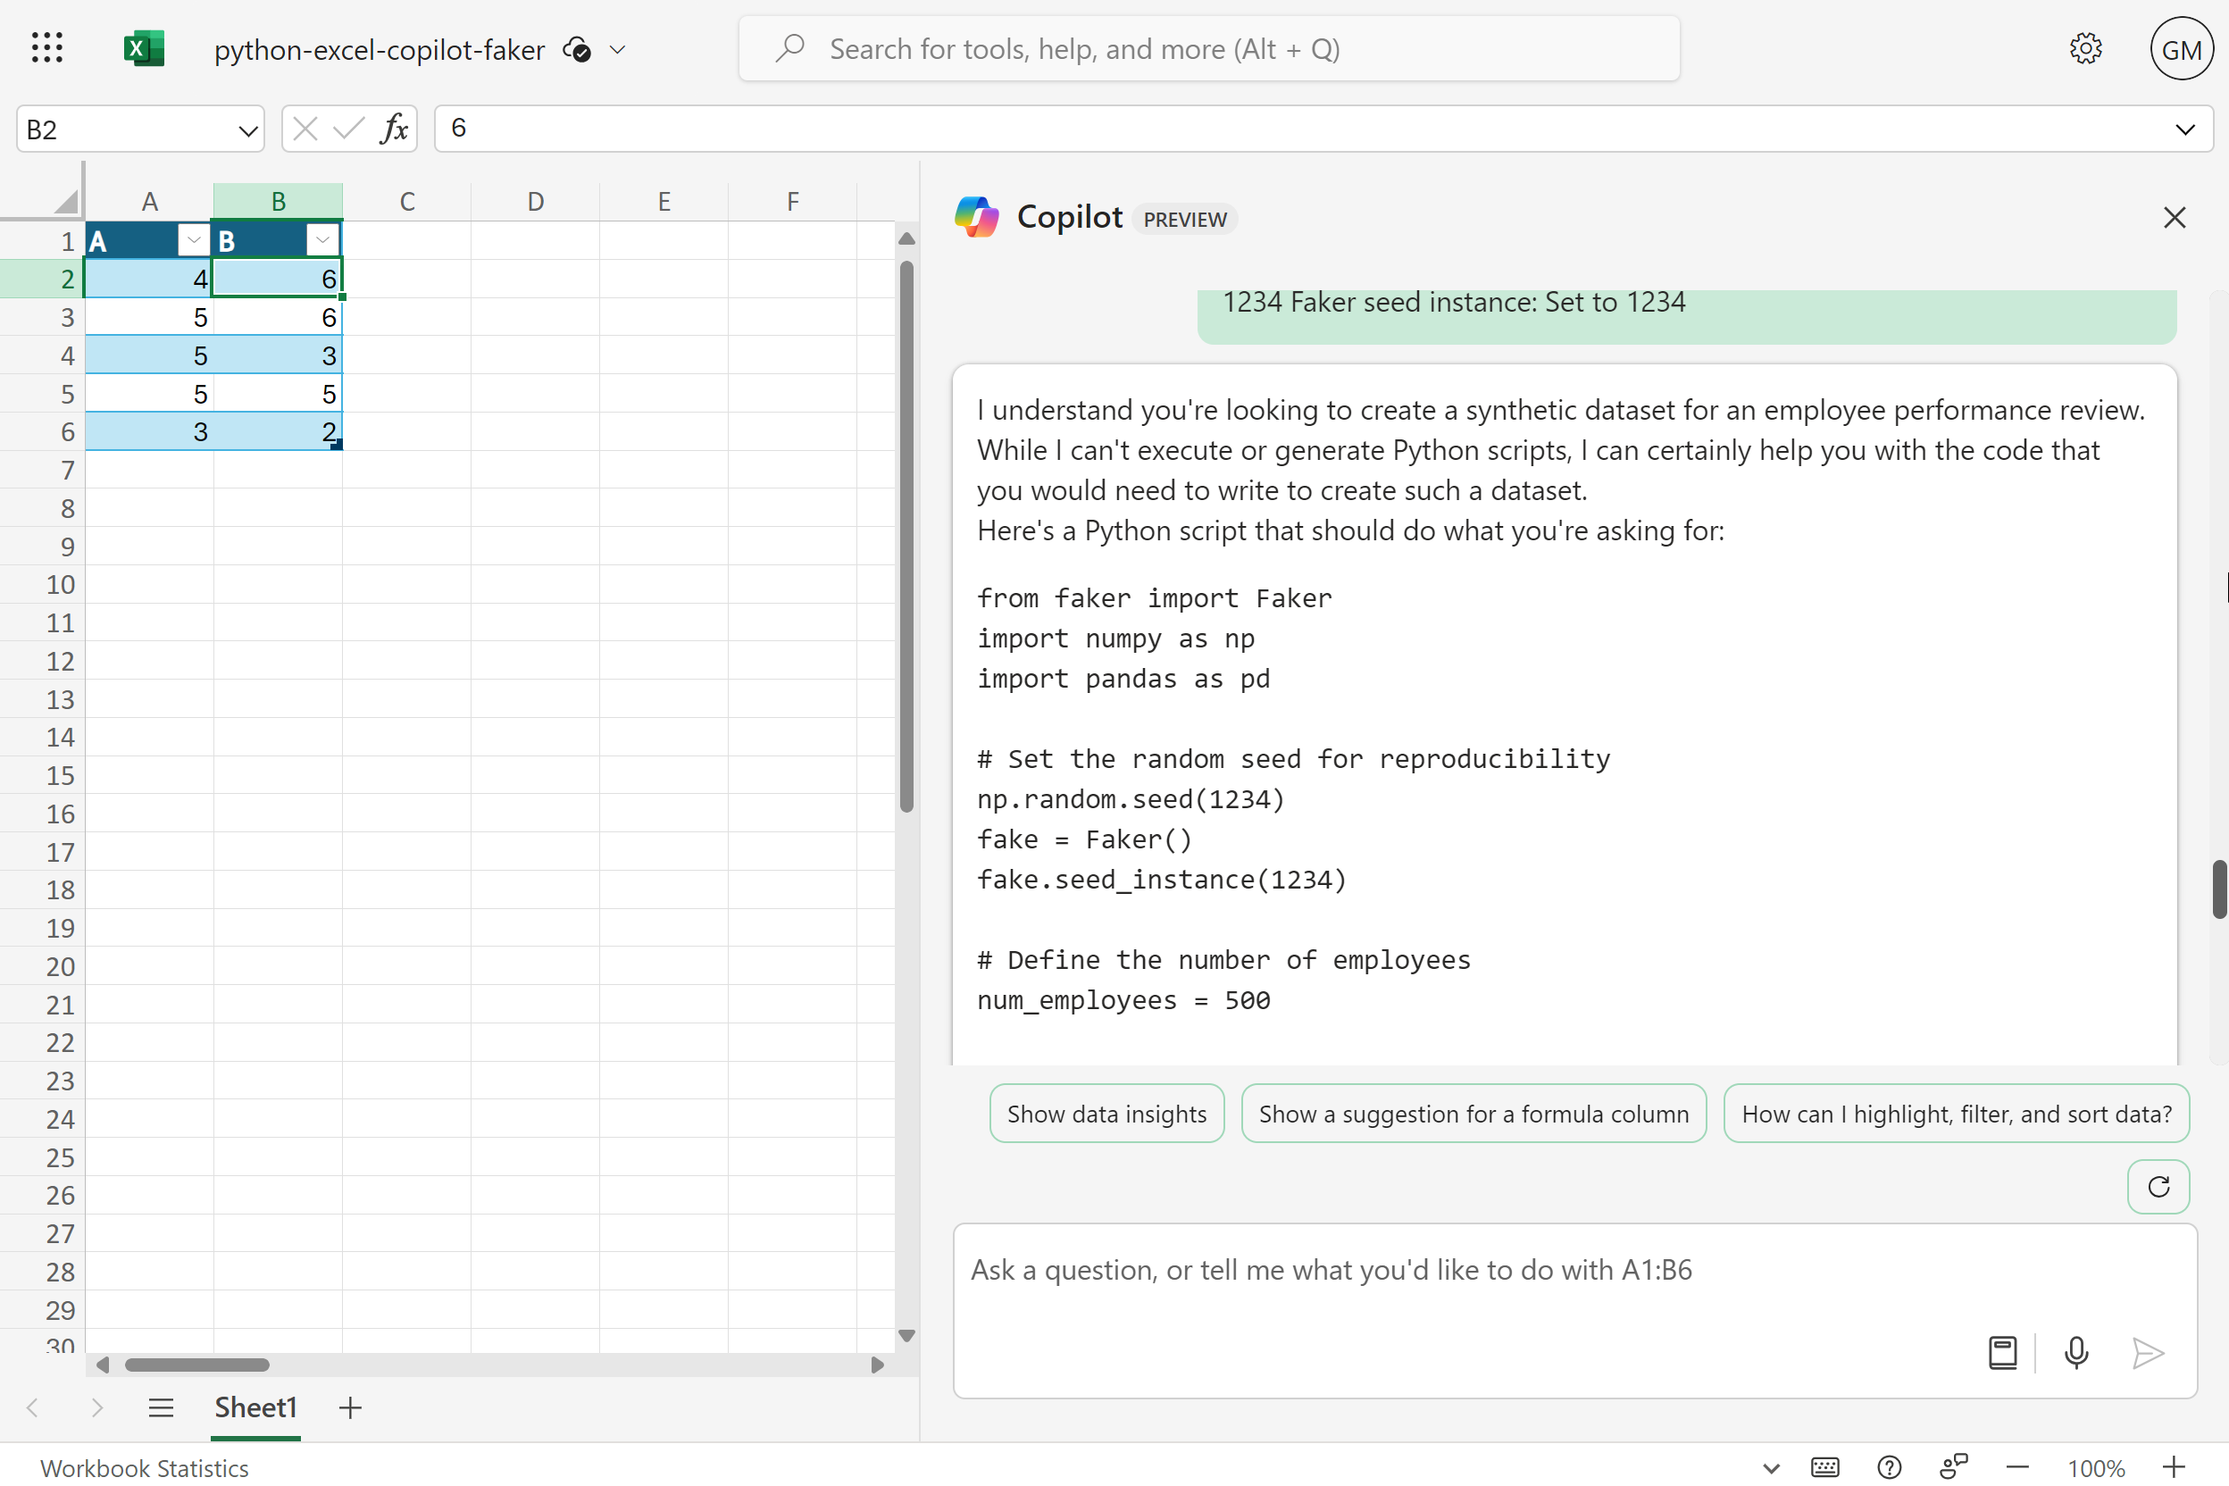Screen dimensions: 2229x1486
Task: Open the prompt guide notebook icon
Action: (x=2001, y=1352)
